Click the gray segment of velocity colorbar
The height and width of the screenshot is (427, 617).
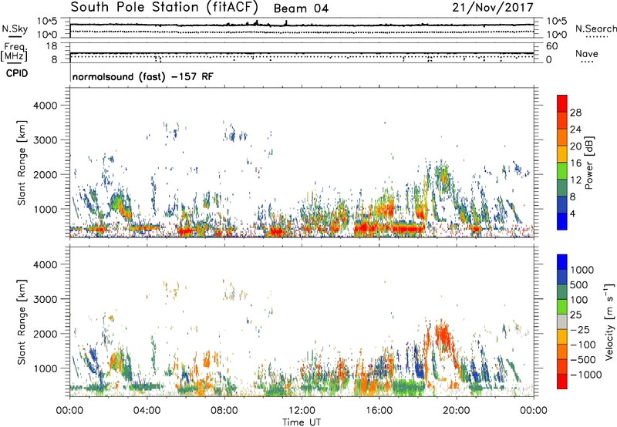point(562,321)
